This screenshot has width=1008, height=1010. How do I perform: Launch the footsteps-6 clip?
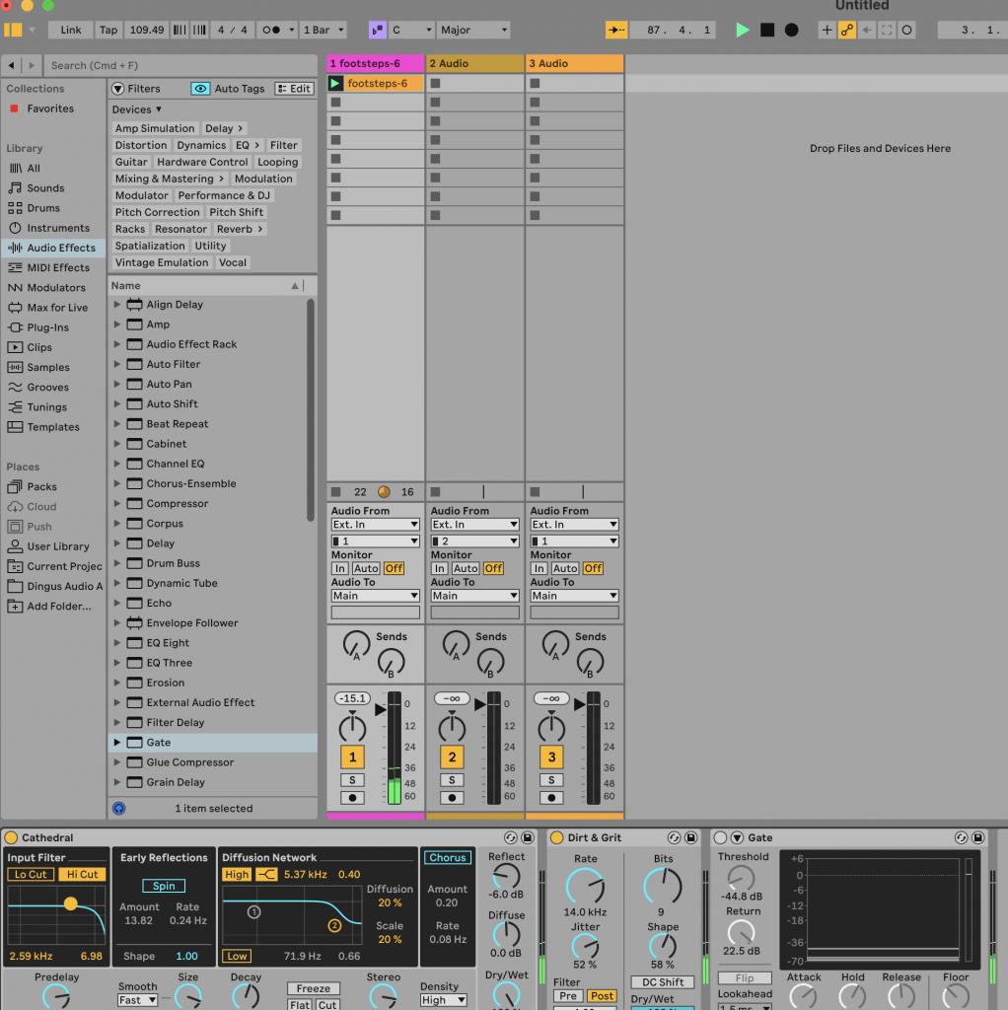point(335,84)
